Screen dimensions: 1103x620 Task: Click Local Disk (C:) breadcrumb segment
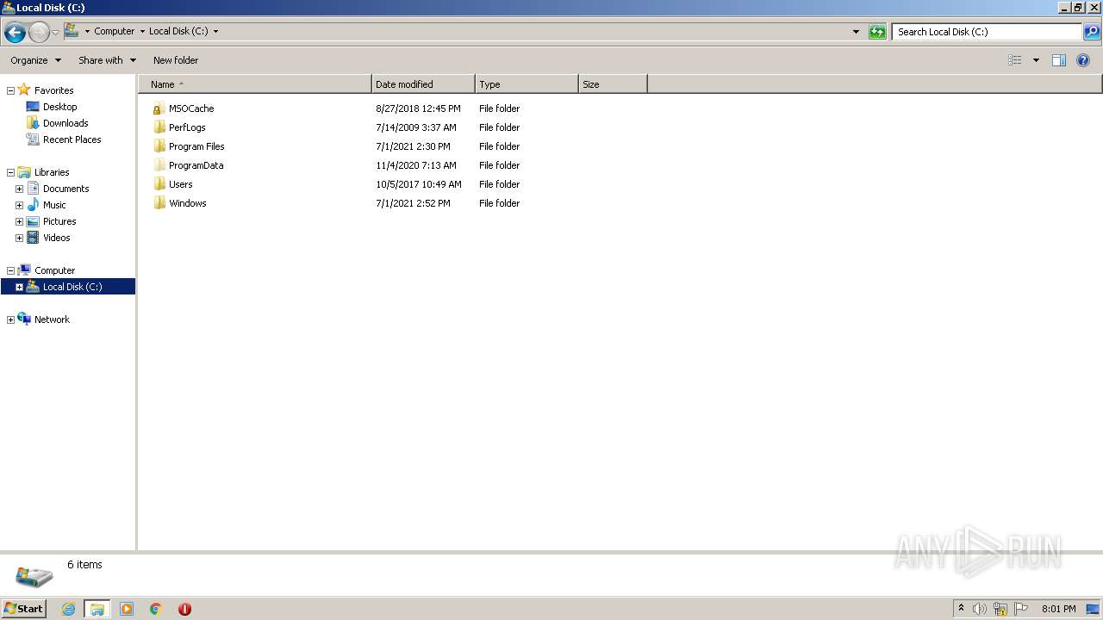pyautogui.click(x=178, y=31)
